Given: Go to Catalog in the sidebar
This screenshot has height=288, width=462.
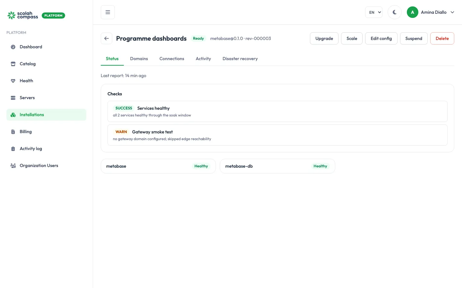Looking at the screenshot, I should [46, 64].
